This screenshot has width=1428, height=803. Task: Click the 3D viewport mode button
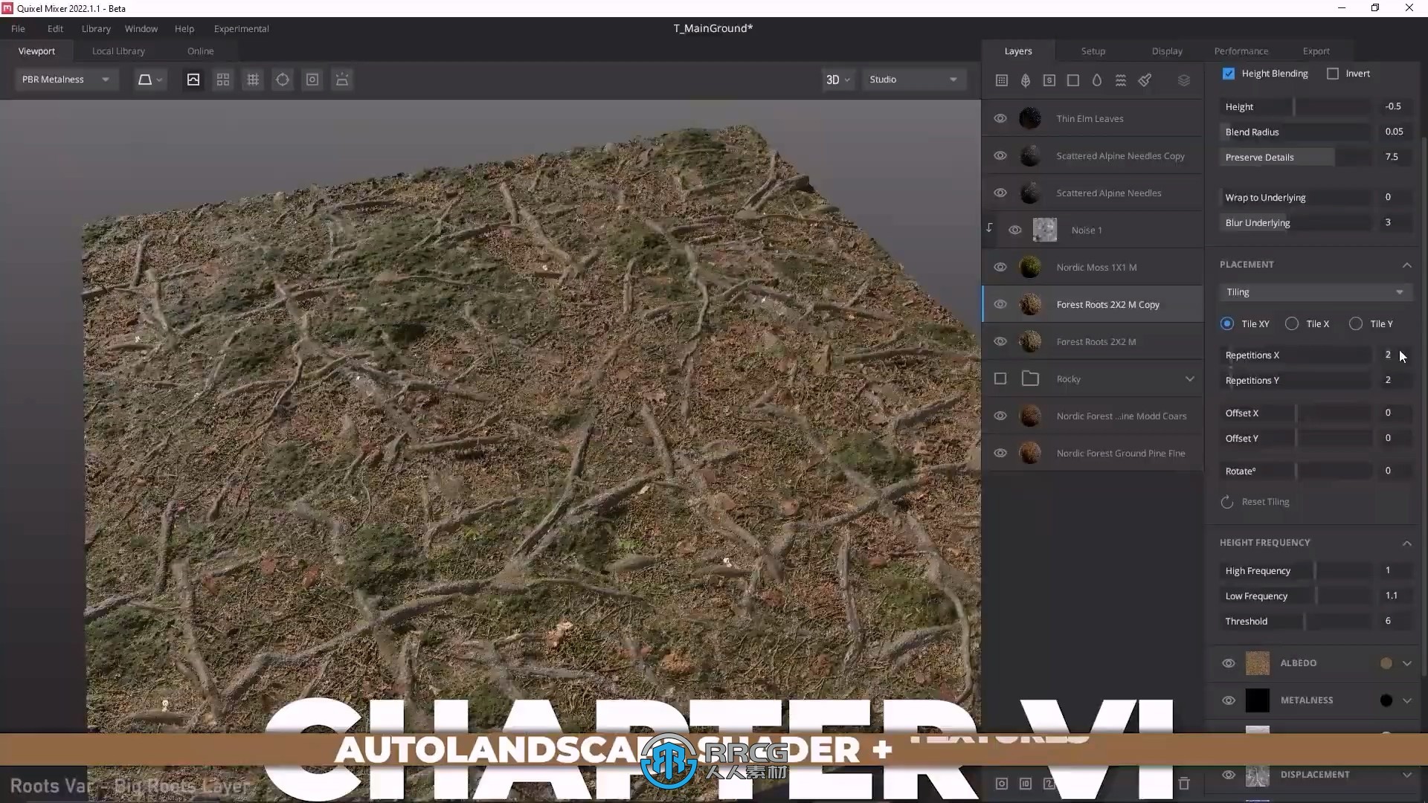tap(833, 80)
